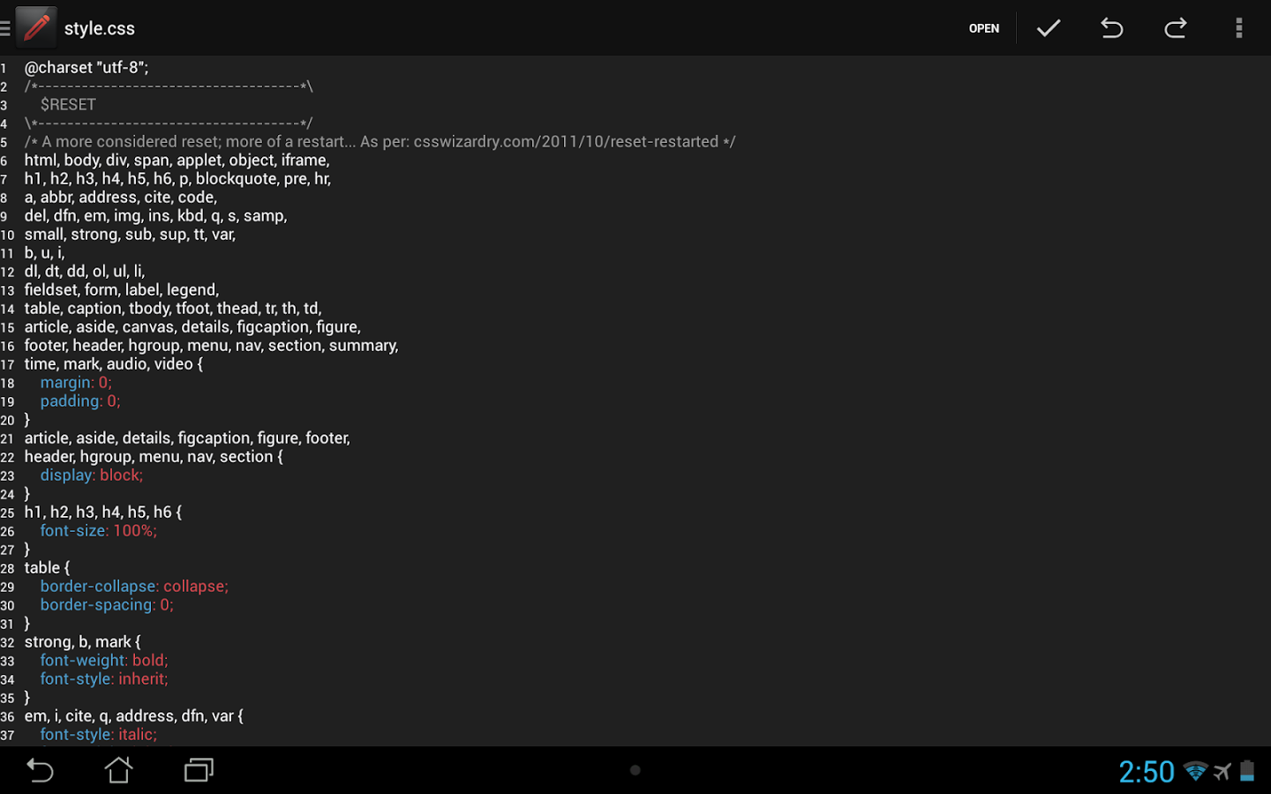Image resolution: width=1271 pixels, height=794 pixels.
Task: Click the table, caption, tbody line
Action: coord(173,308)
